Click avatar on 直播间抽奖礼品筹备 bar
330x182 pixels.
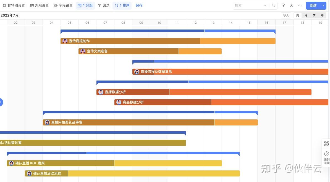[x=47, y=122]
